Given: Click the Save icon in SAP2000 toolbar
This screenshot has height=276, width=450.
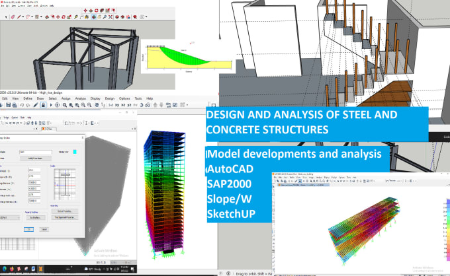Looking at the screenshot, I should click(9, 105).
